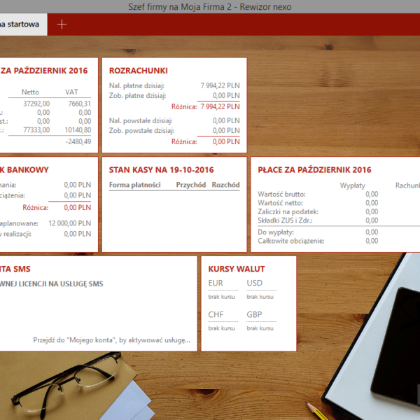Image resolution: width=420 pixels, height=420 pixels.
Task: Click the GBP currency label
Action: [x=255, y=314]
